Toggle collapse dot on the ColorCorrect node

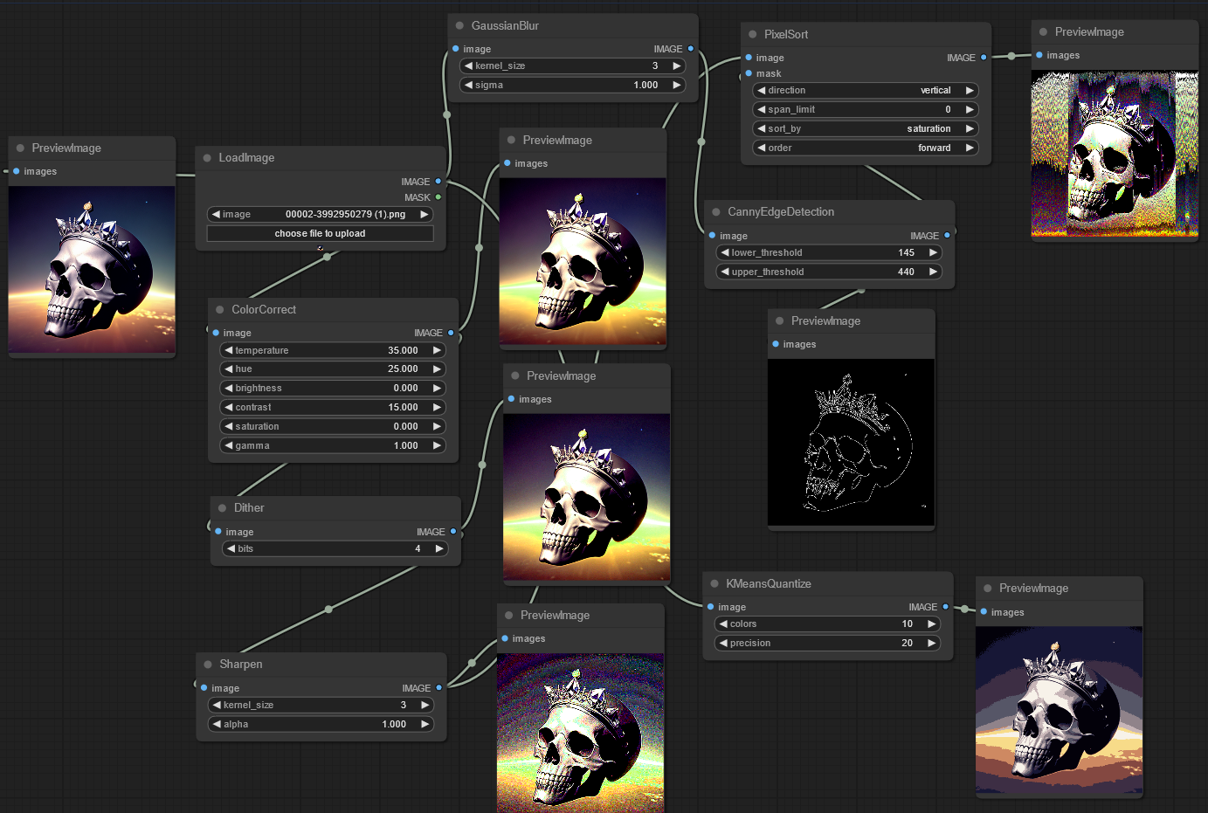[x=220, y=310]
